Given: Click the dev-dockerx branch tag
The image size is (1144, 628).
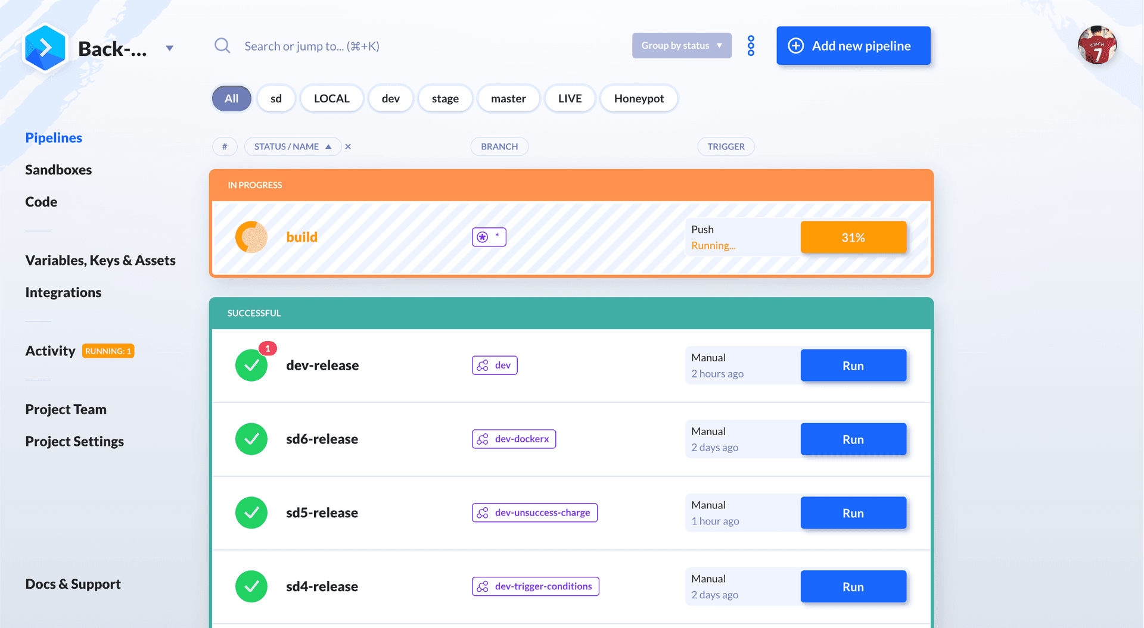Looking at the screenshot, I should point(514,439).
